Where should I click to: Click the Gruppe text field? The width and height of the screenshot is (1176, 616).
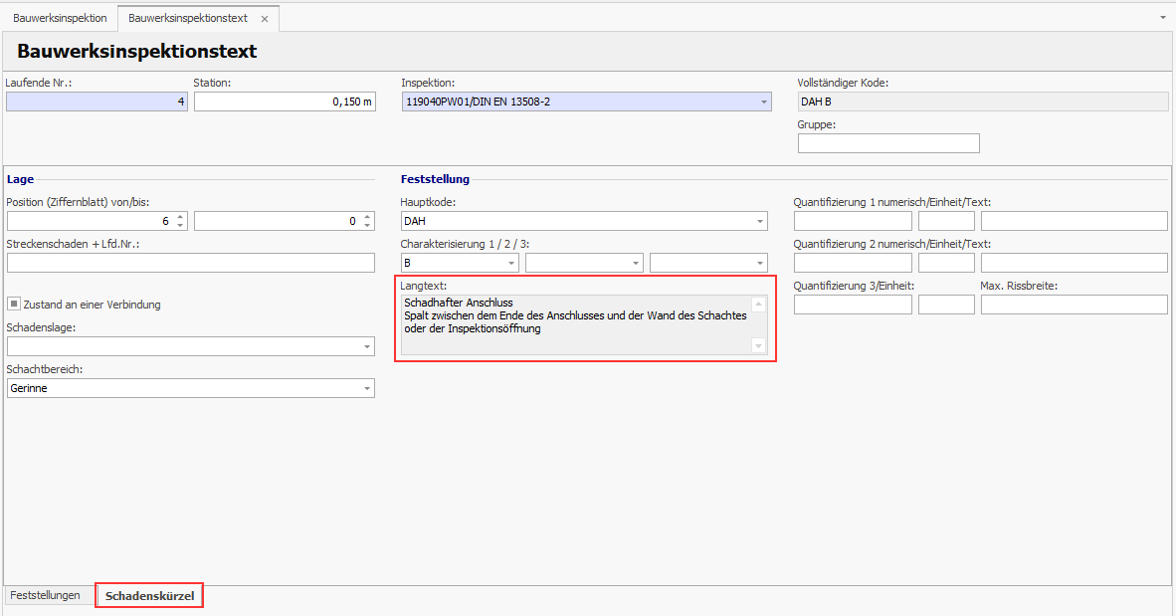tap(888, 143)
